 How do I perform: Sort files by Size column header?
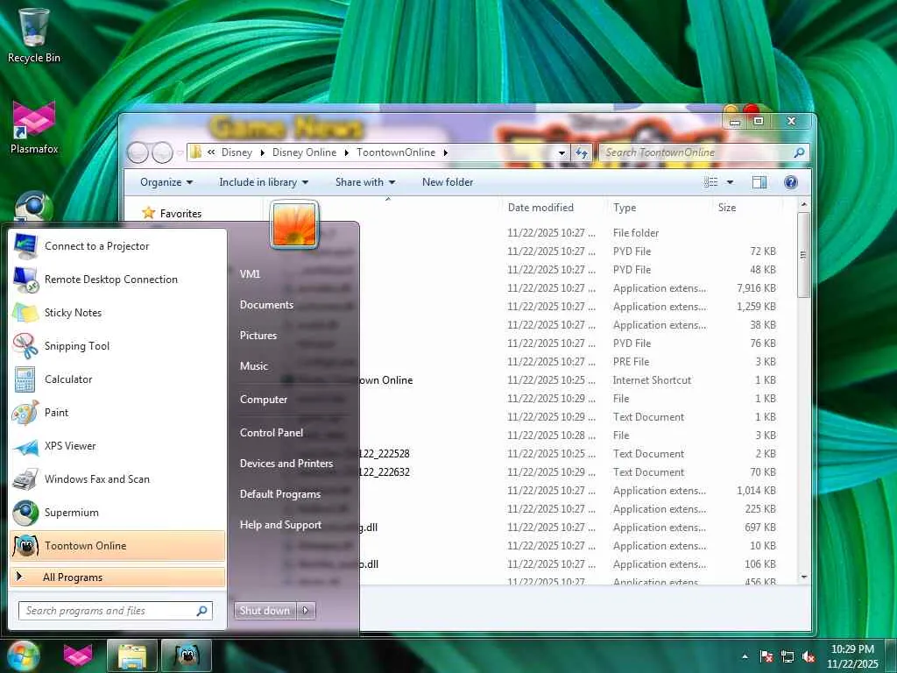pos(727,208)
